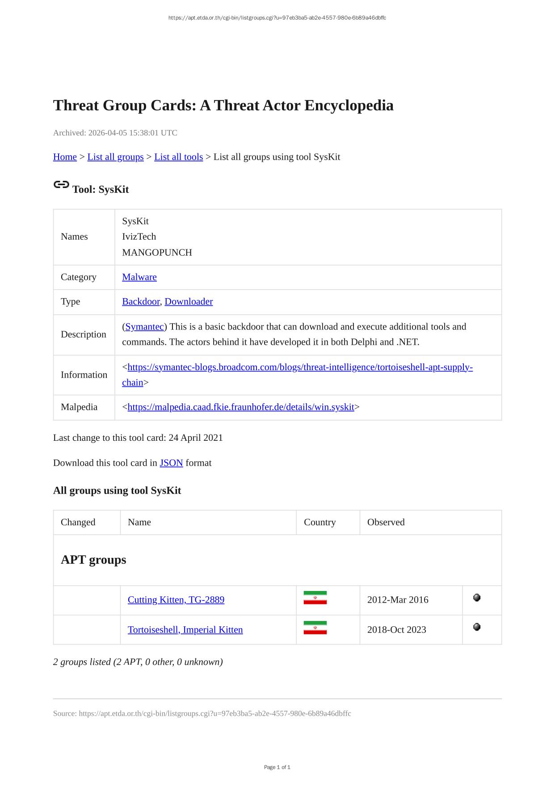The width and height of the screenshot is (555, 785).
Task: Follow the Backdoor type link
Action: click(141, 302)
